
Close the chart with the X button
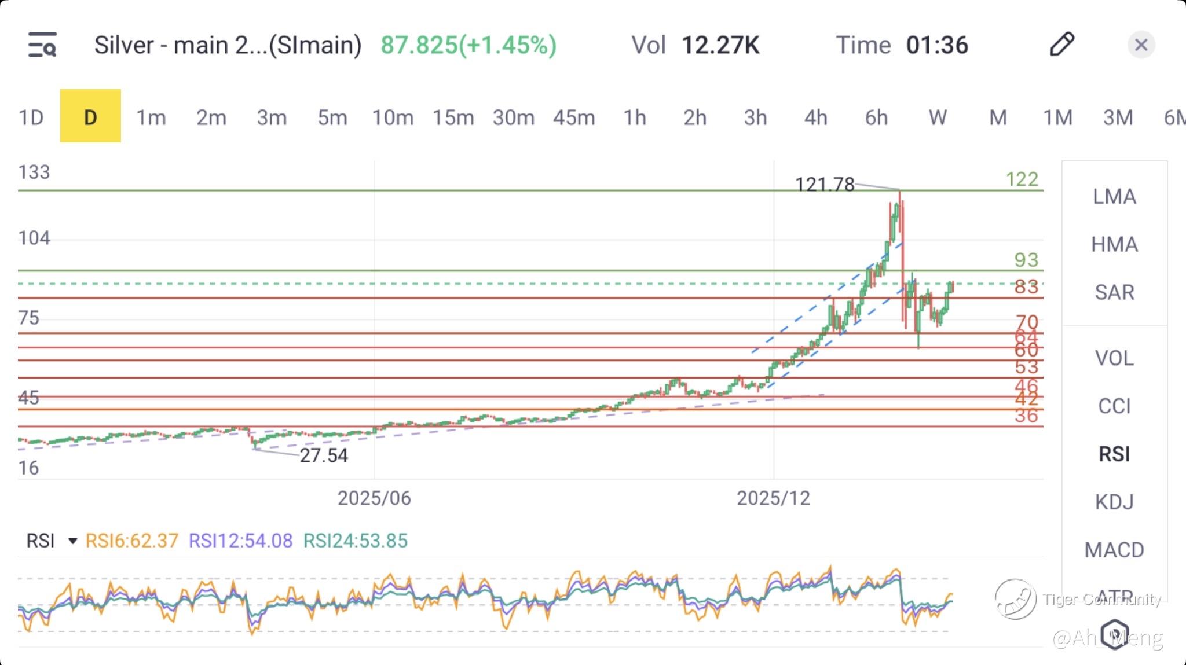point(1141,45)
